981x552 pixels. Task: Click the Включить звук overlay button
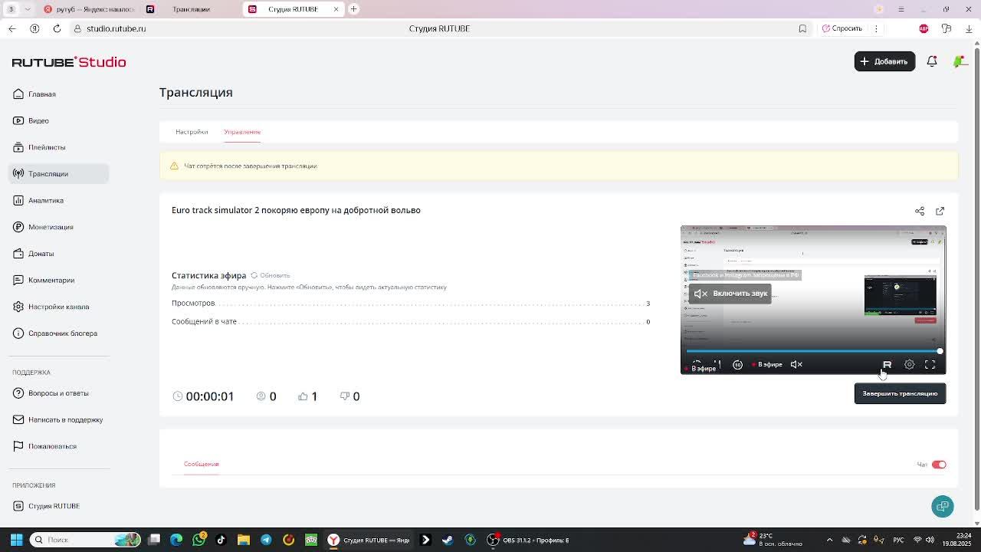click(x=730, y=294)
